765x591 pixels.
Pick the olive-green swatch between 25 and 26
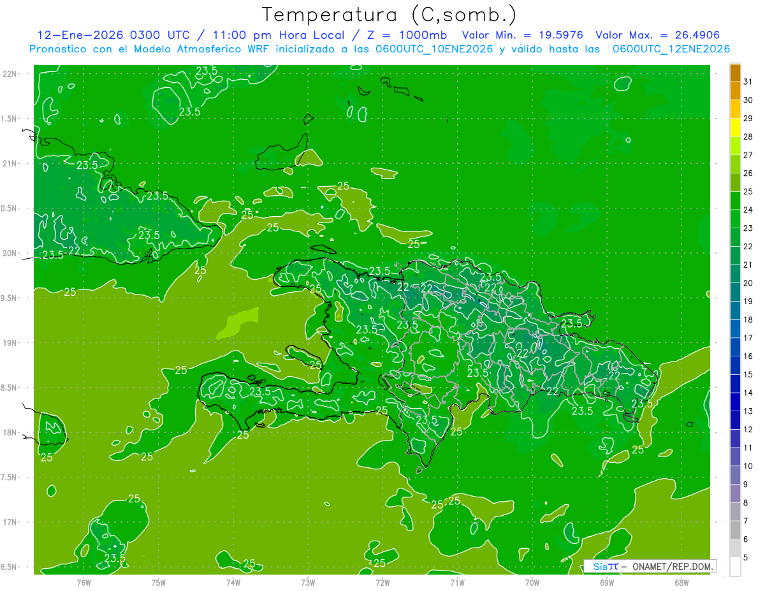click(735, 182)
